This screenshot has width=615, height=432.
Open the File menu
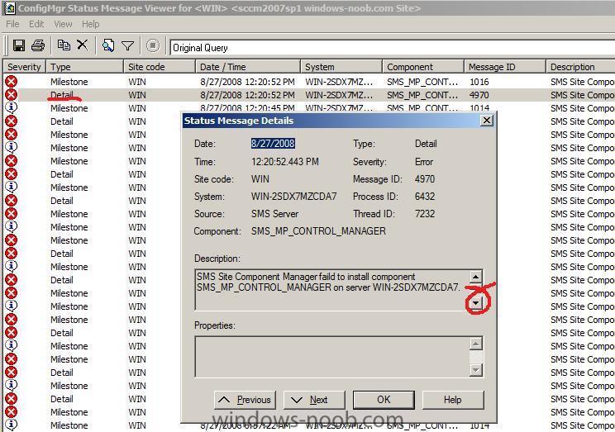[12, 24]
